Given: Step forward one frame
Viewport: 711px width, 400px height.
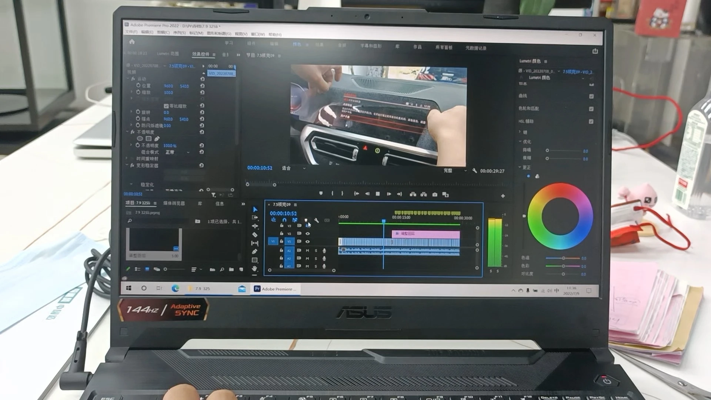Looking at the screenshot, I should click(389, 194).
